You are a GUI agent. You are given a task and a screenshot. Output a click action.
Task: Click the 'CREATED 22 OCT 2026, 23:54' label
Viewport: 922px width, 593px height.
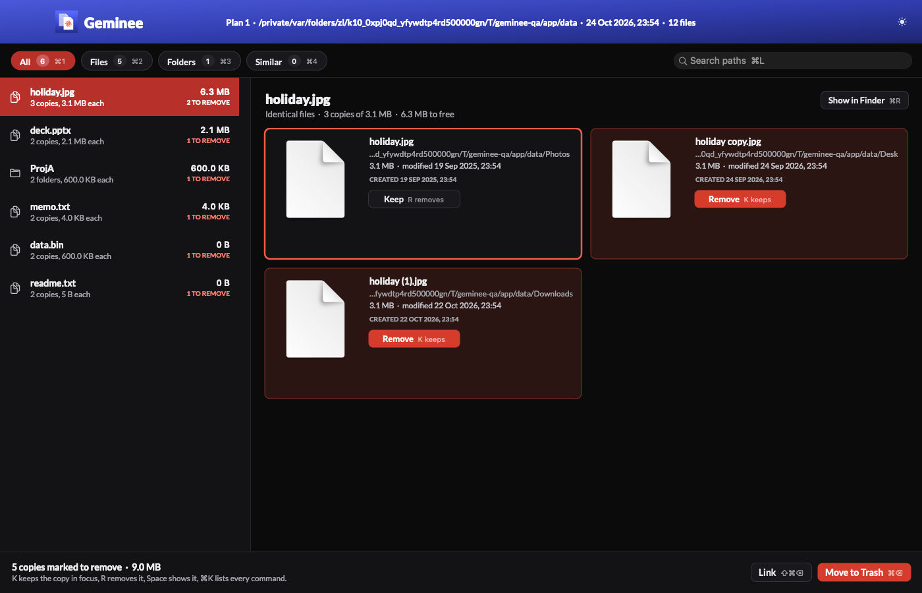[x=414, y=319]
